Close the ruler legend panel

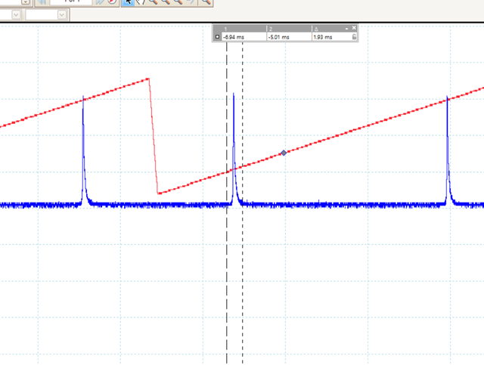point(354,28)
